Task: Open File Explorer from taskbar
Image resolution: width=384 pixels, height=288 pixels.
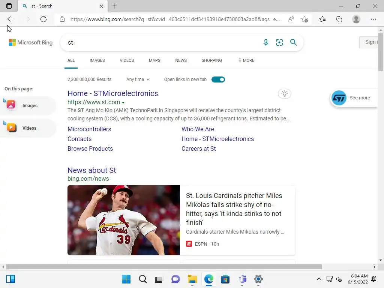Action: click(192, 279)
